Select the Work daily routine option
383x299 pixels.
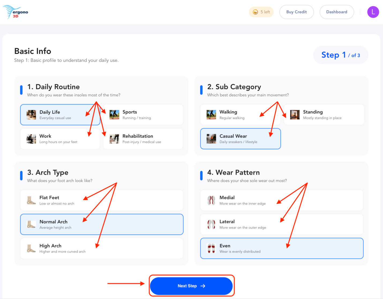[60, 139]
